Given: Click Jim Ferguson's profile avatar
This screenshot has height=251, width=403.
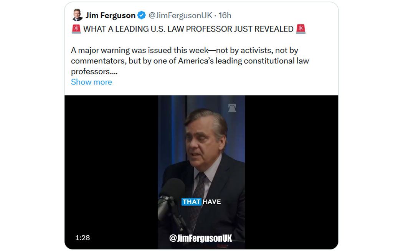Looking at the screenshot, I should click(77, 15).
